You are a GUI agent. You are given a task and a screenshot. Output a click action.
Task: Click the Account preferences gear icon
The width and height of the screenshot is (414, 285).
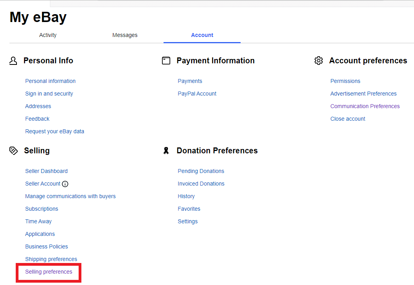click(x=318, y=60)
